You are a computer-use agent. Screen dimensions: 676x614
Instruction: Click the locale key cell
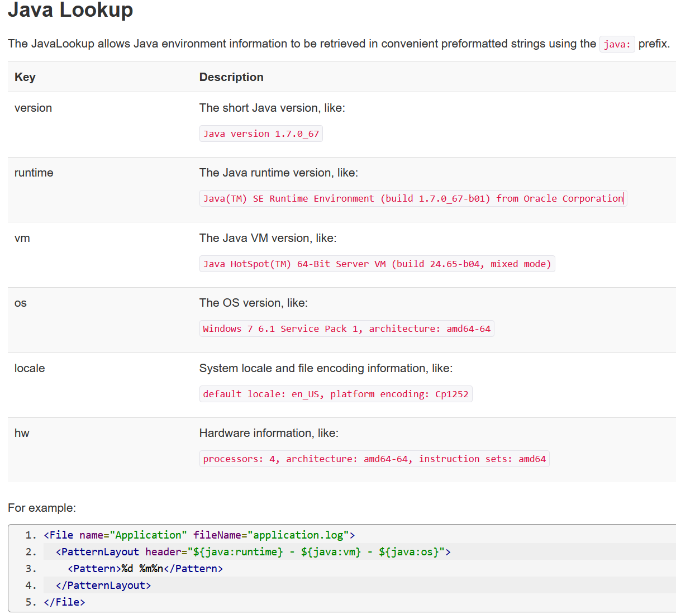(x=30, y=368)
